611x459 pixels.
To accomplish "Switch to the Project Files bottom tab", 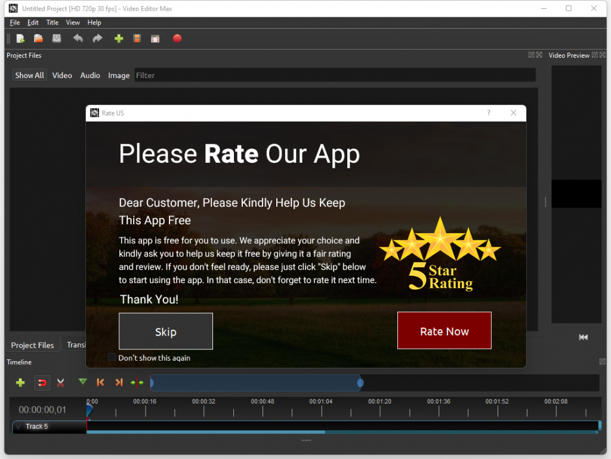I will coord(32,345).
